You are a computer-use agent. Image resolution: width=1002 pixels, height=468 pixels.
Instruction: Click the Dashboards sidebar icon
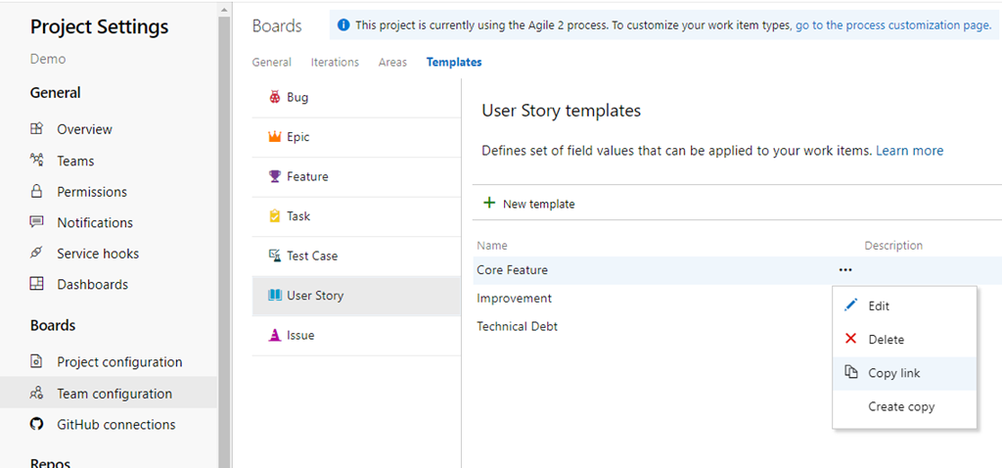[x=37, y=285]
